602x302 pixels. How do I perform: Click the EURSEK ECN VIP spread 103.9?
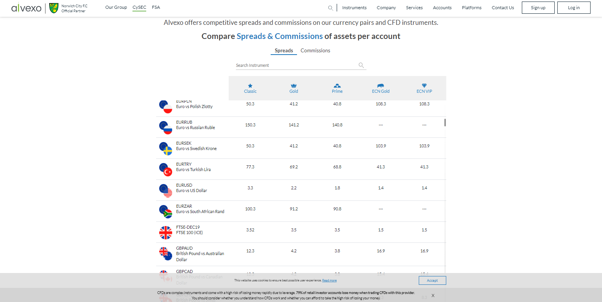tap(424, 146)
